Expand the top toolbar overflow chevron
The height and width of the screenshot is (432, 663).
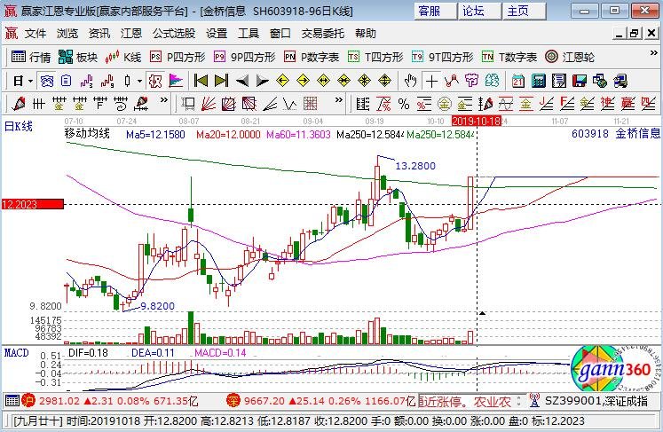point(654,53)
